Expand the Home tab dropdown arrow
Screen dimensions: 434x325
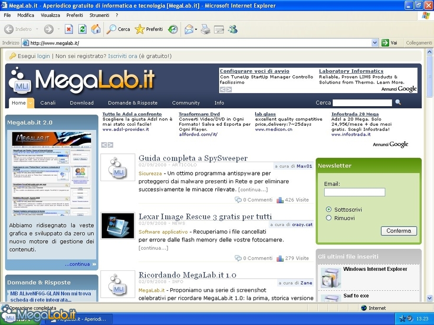point(30,103)
